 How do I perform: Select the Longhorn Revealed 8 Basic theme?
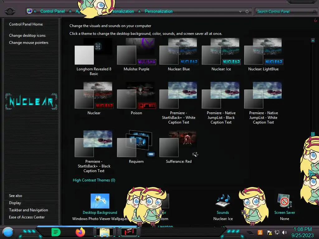click(94, 57)
